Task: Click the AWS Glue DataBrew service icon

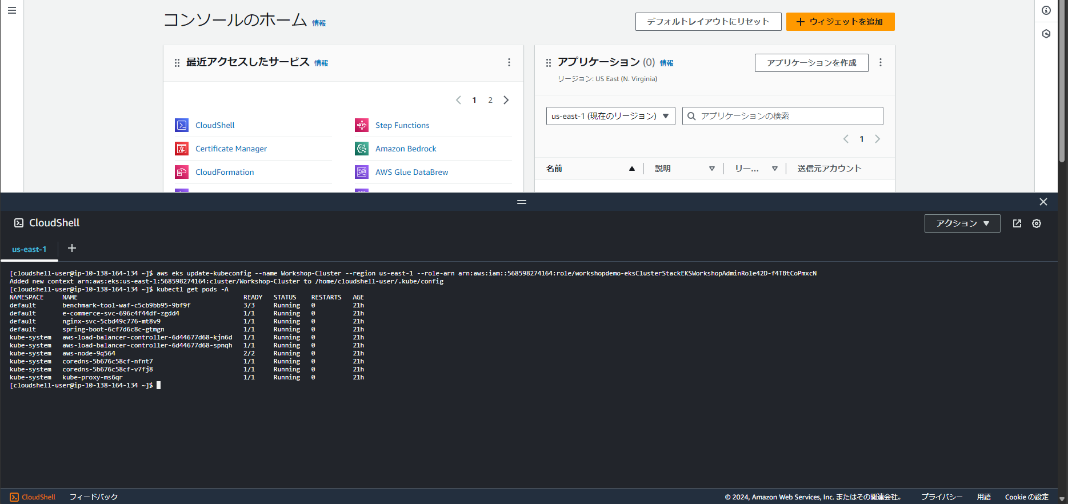Action: click(362, 172)
